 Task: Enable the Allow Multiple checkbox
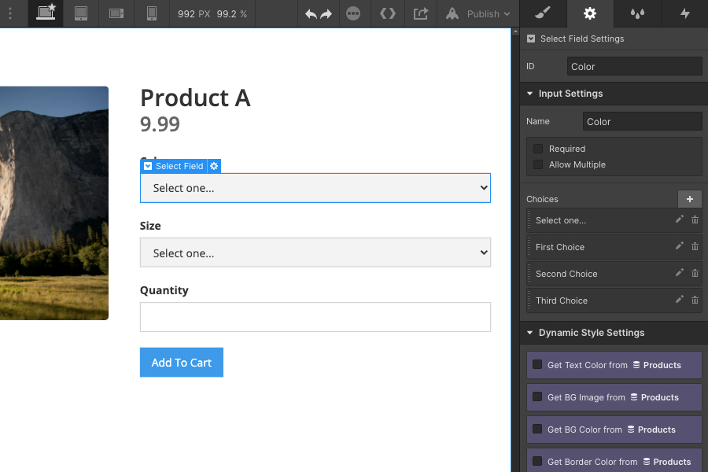[x=538, y=164]
